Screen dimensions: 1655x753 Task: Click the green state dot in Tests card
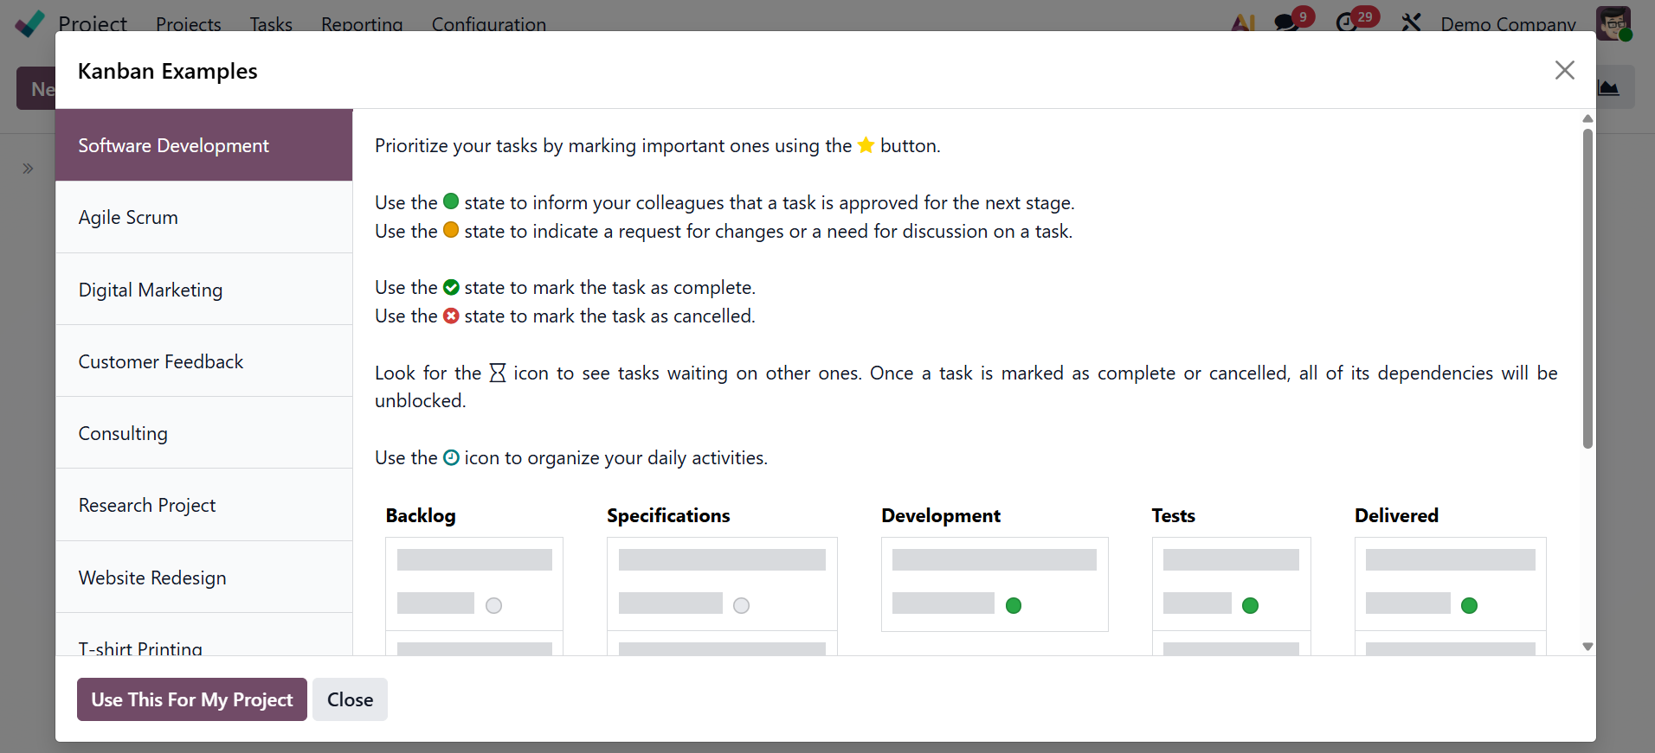1250,605
